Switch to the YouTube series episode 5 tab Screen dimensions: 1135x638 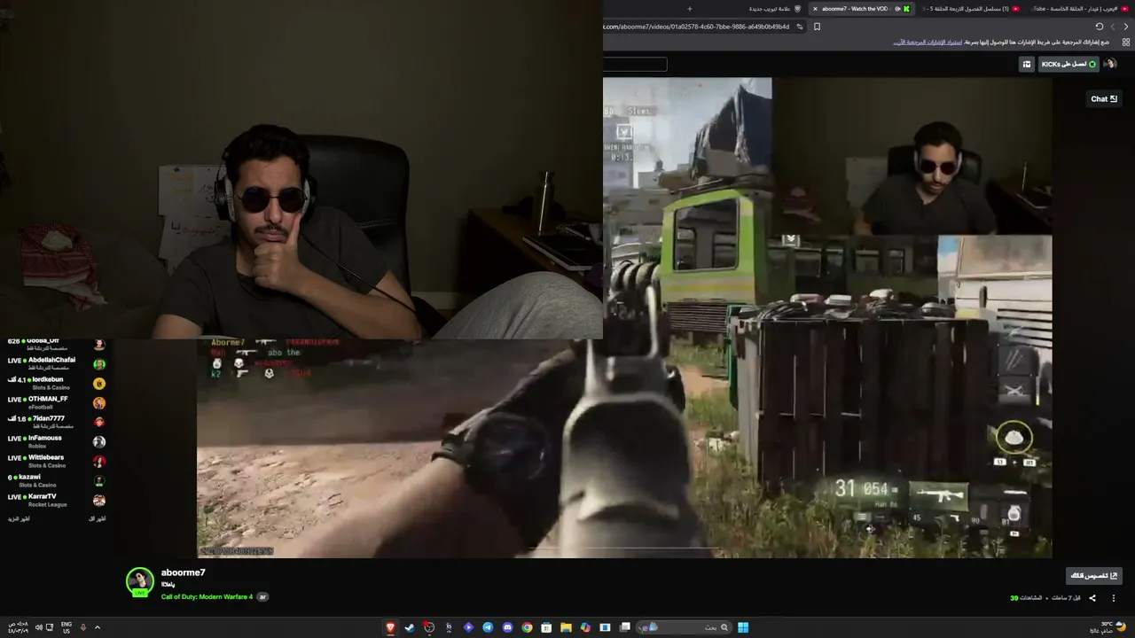(x=971, y=9)
